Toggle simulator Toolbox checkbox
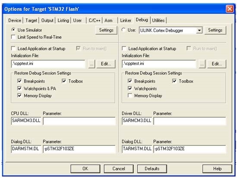 coord(64,81)
